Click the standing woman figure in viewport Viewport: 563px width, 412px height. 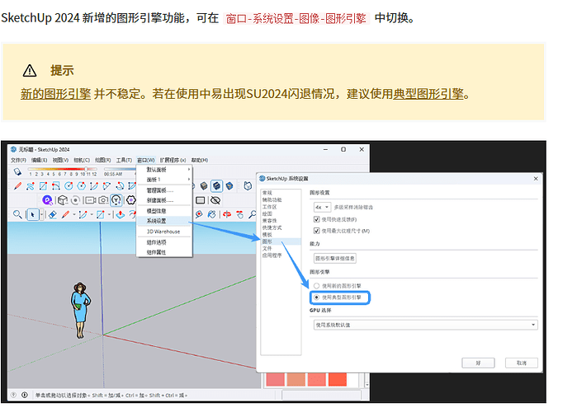(80, 310)
